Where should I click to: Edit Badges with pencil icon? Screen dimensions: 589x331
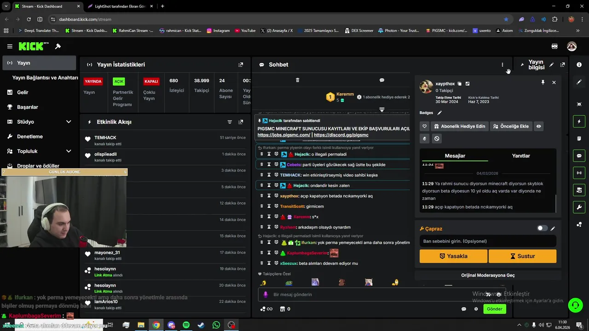point(439,113)
